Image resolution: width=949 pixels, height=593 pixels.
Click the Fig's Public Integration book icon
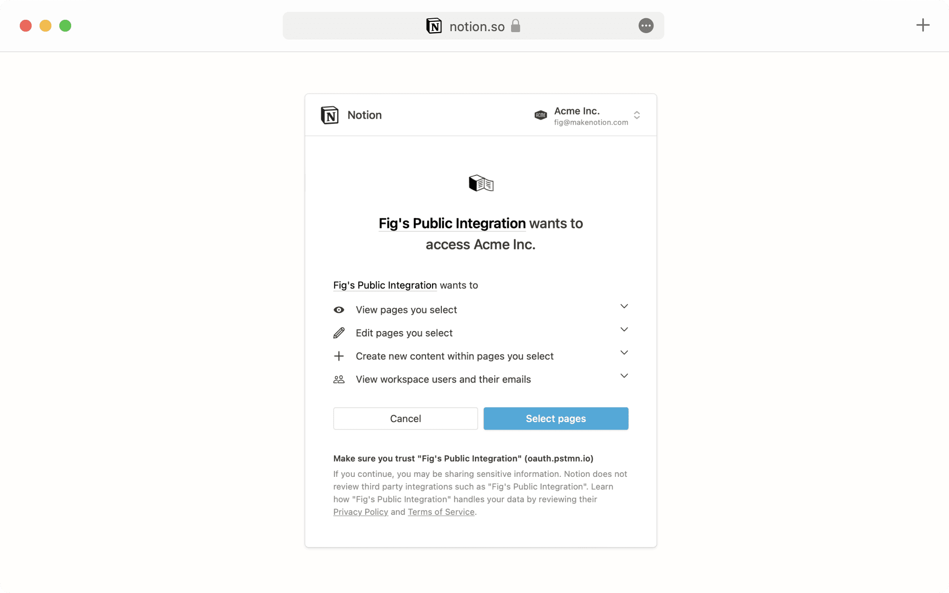480,183
